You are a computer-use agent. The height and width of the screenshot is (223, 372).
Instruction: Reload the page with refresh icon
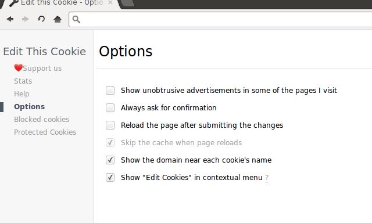point(41,19)
